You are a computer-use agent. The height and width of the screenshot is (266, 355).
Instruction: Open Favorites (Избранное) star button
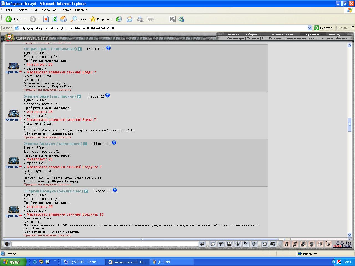pyautogui.click(x=101, y=19)
